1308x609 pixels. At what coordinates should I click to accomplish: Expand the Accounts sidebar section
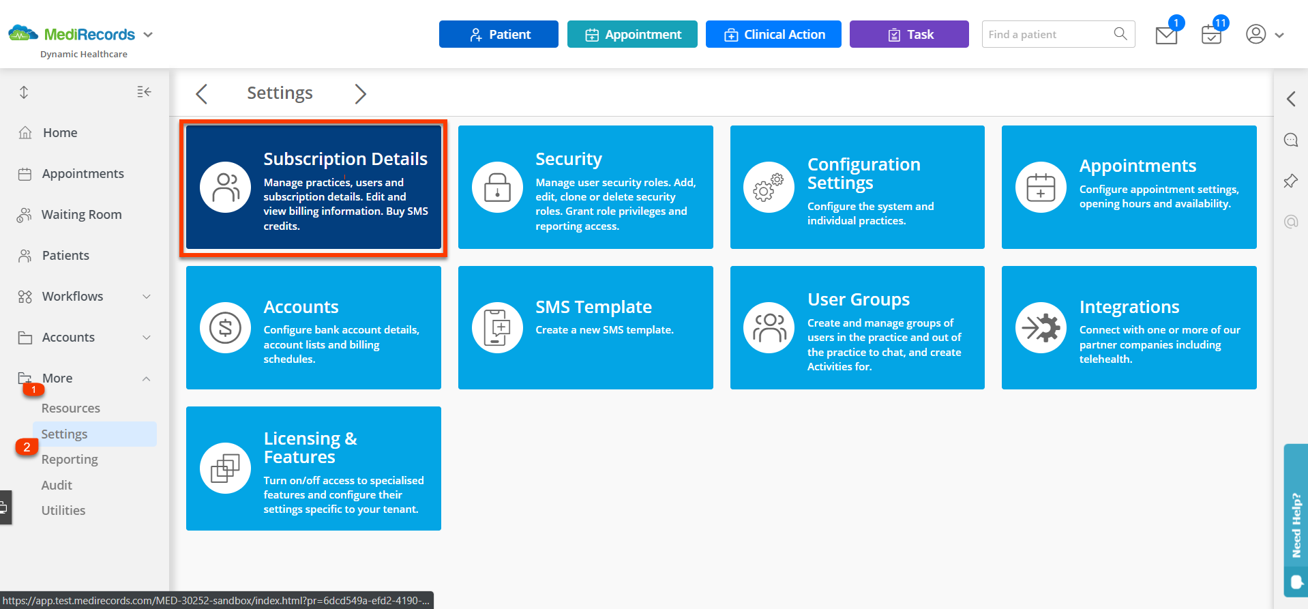[x=146, y=338]
